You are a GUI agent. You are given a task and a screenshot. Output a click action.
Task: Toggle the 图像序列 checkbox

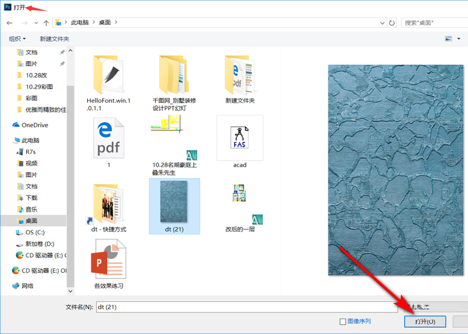tap(343, 322)
